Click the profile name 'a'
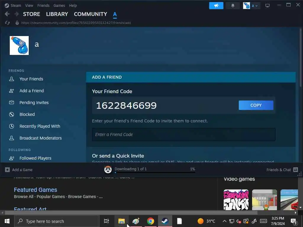Viewport: 303px width, 227px height. click(x=37, y=45)
